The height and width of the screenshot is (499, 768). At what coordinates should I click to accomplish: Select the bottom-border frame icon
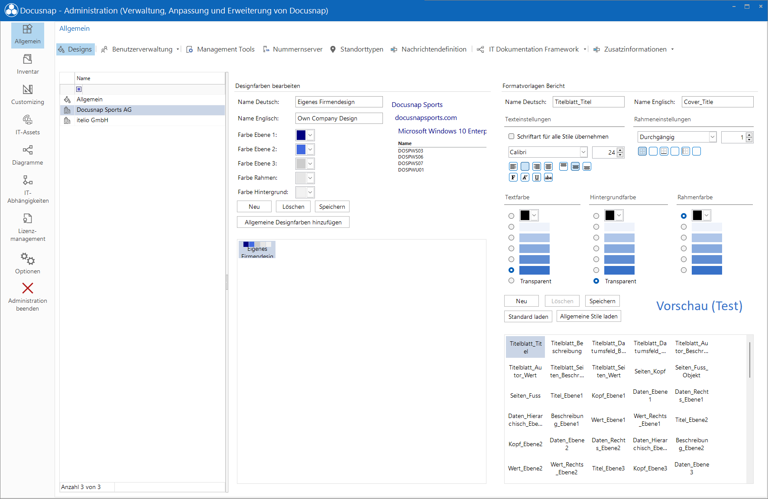pos(664,151)
